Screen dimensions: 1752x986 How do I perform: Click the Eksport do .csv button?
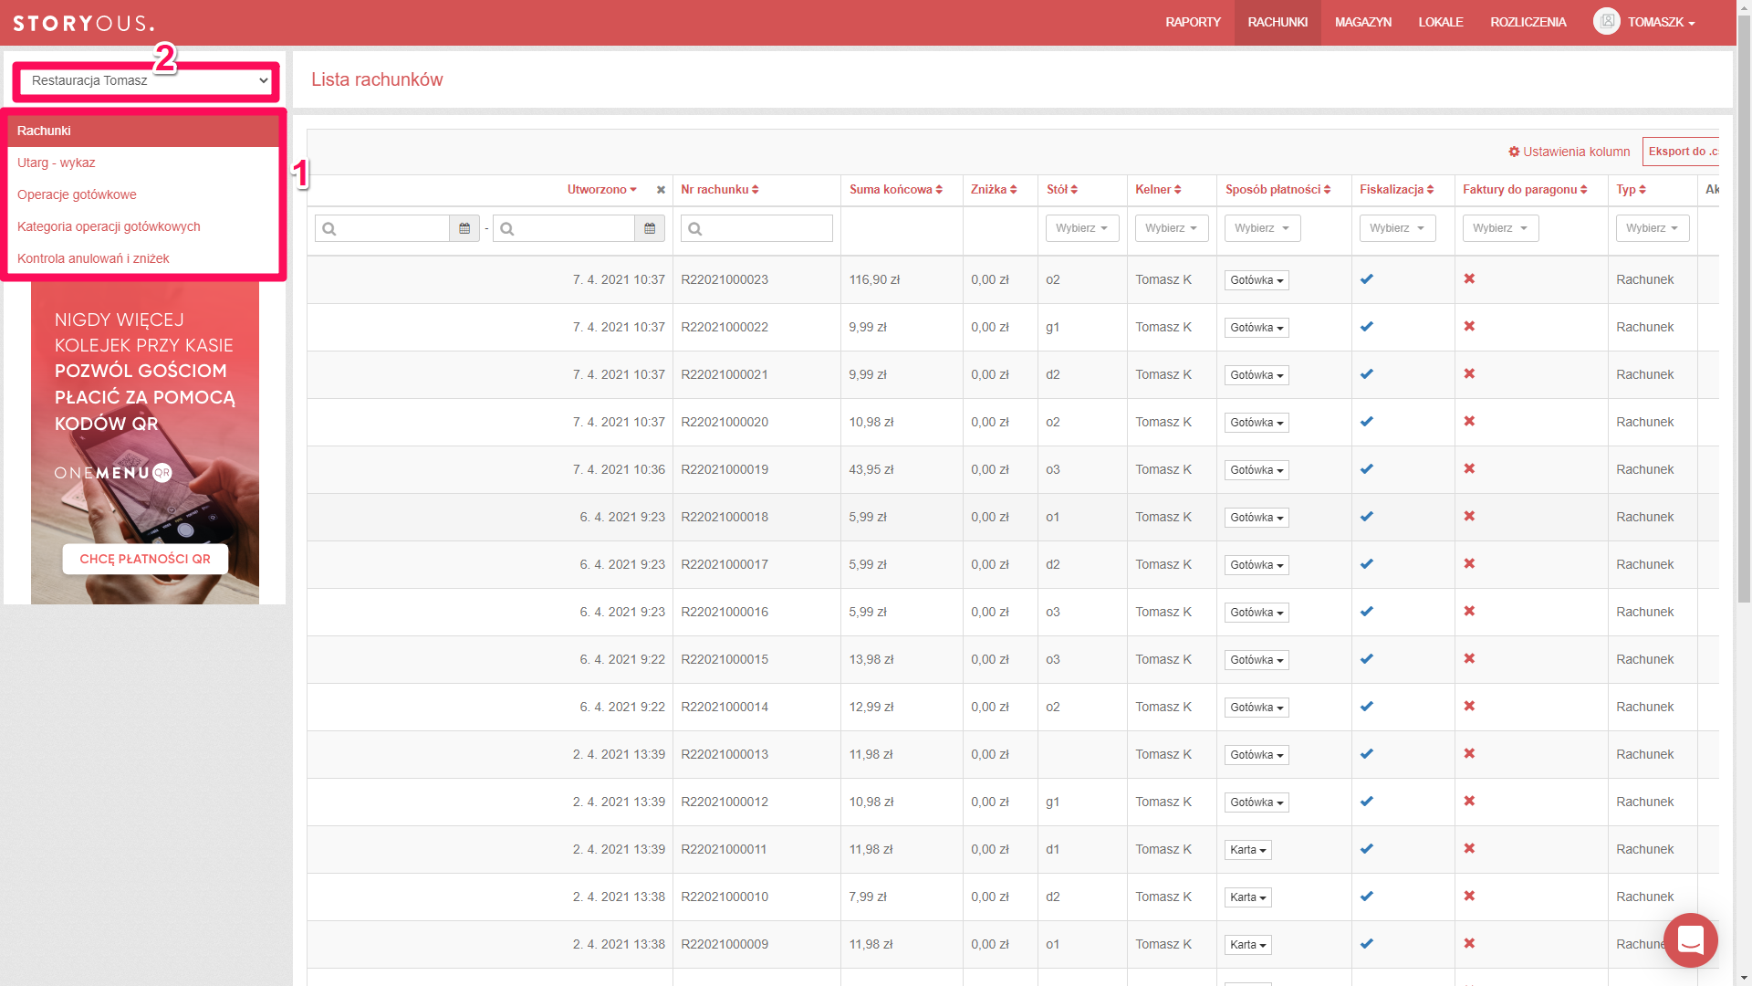click(x=1681, y=152)
